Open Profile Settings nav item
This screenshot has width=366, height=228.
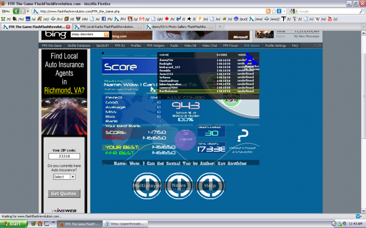pos(275,46)
